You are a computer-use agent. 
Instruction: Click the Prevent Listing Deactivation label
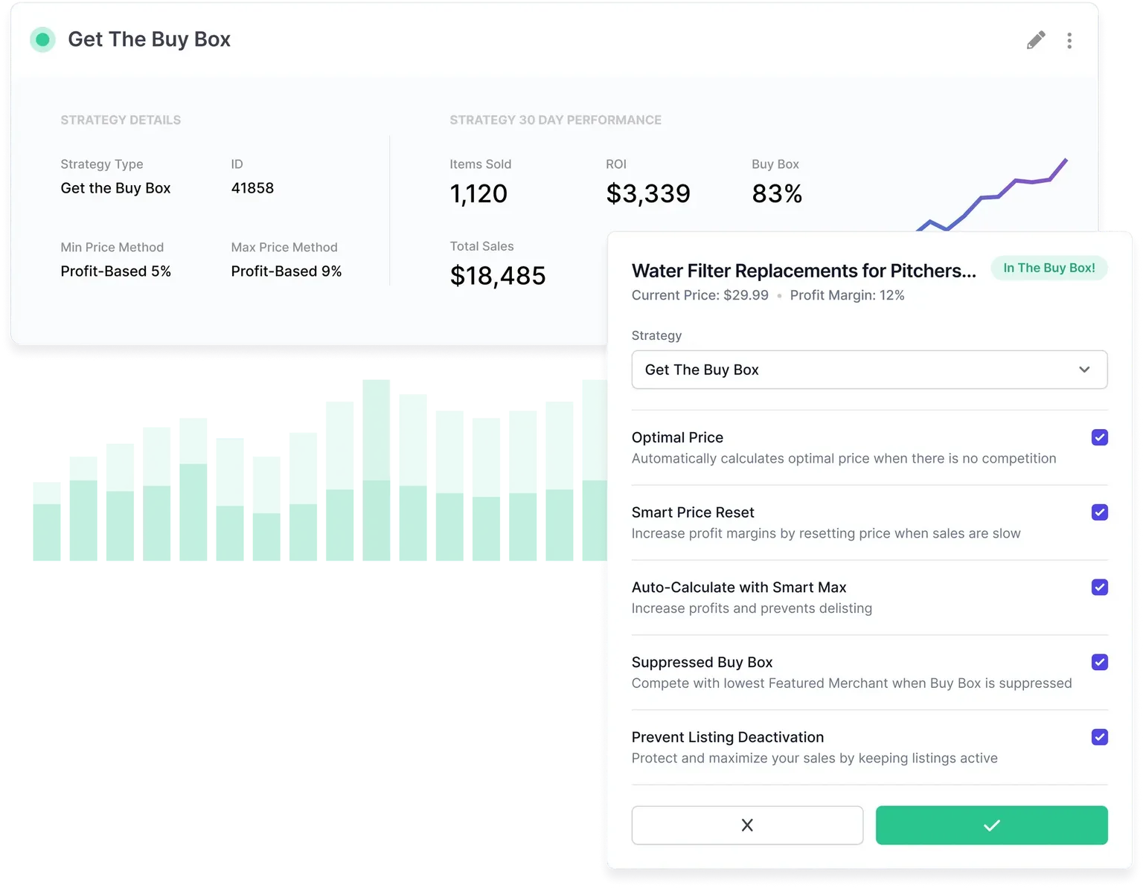point(728,737)
